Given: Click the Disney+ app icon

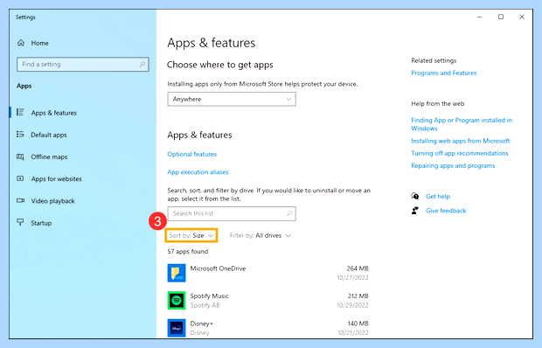Looking at the screenshot, I should coord(177,328).
